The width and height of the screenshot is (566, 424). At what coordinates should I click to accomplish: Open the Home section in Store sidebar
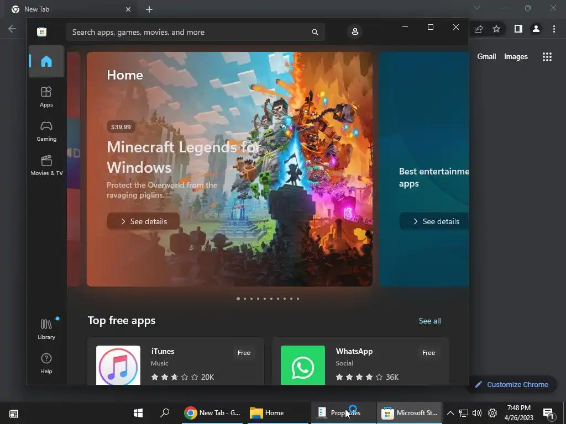click(46, 61)
